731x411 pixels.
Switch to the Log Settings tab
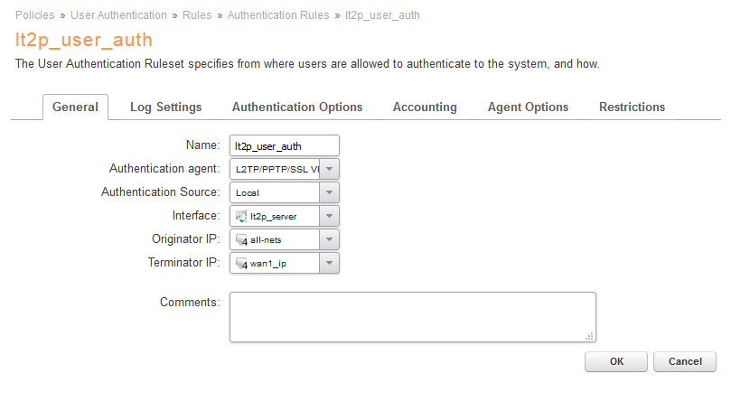[165, 107]
